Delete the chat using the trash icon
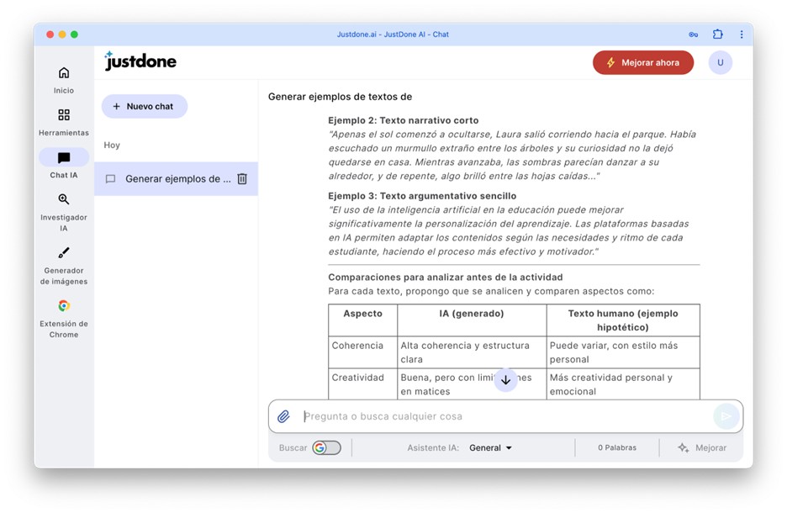The height and width of the screenshot is (513, 787). click(x=242, y=178)
